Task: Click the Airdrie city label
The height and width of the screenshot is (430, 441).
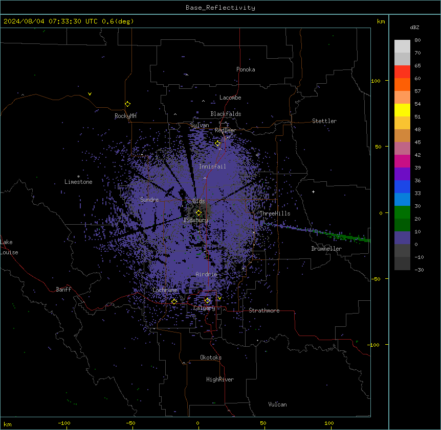Action: point(207,274)
